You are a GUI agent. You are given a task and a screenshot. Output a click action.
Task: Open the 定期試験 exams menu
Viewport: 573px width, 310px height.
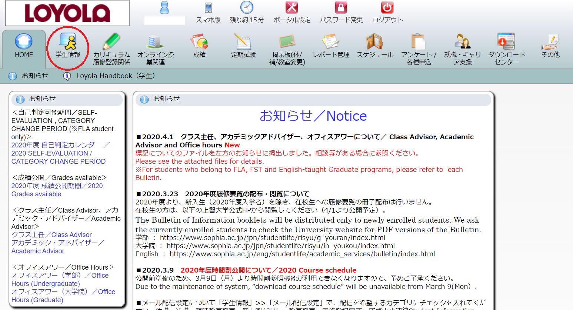click(x=243, y=46)
